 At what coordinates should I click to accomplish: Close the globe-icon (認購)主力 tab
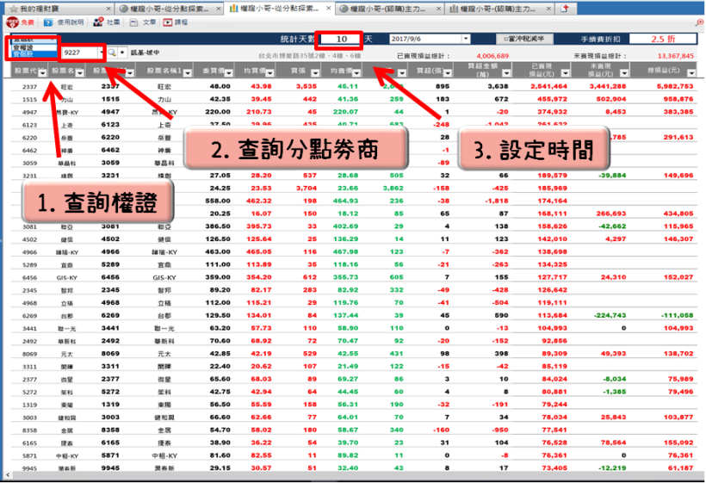pos(438,9)
